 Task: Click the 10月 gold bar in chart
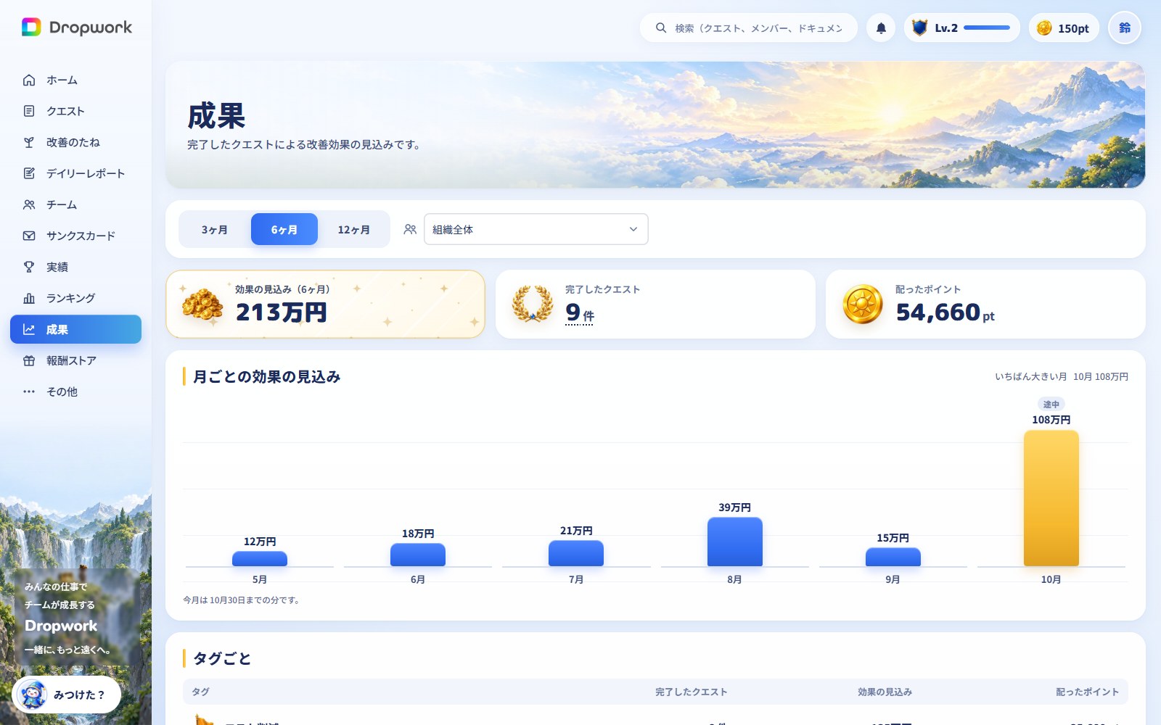click(x=1051, y=498)
